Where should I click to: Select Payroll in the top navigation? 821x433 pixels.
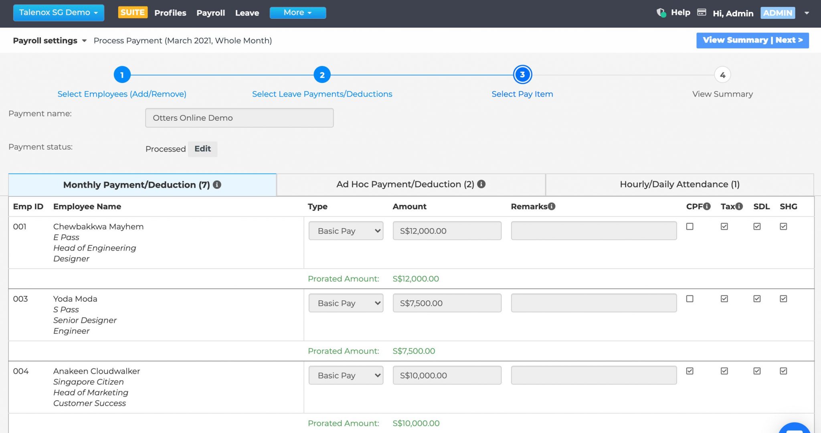coord(210,12)
